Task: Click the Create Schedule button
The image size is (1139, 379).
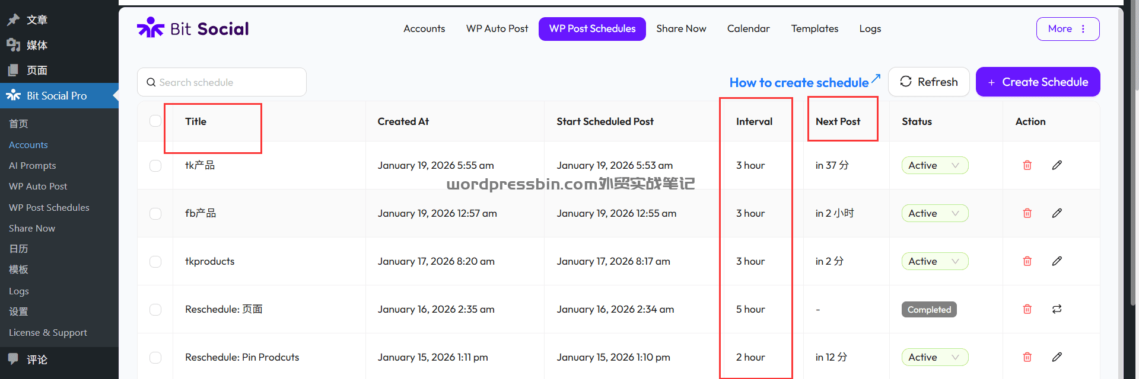Action: (x=1038, y=82)
